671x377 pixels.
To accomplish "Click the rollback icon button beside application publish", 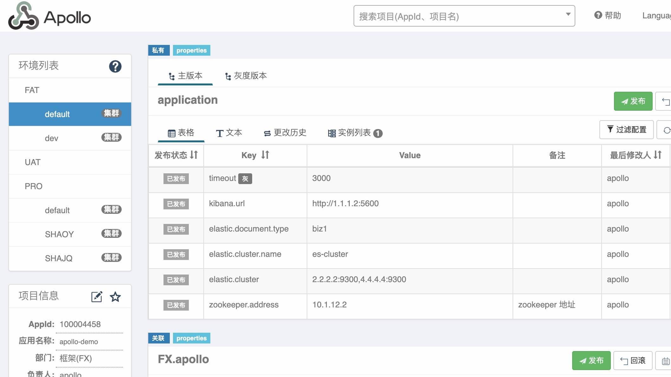I will click(664, 101).
